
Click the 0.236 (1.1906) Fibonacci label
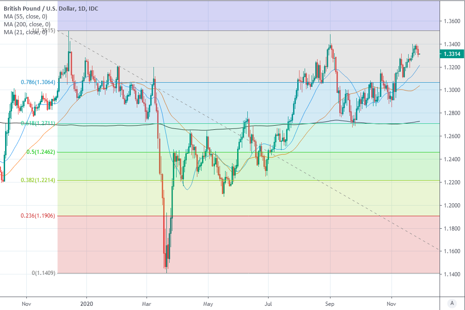pyautogui.click(x=38, y=216)
